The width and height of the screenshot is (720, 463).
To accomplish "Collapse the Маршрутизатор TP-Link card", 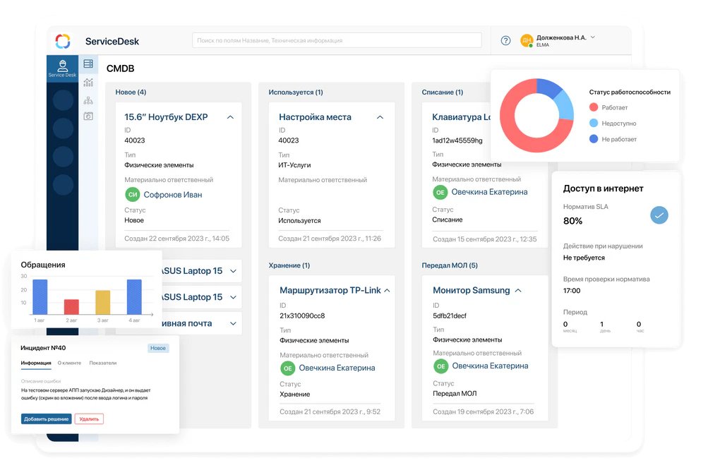I will click(x=387, y=291).
